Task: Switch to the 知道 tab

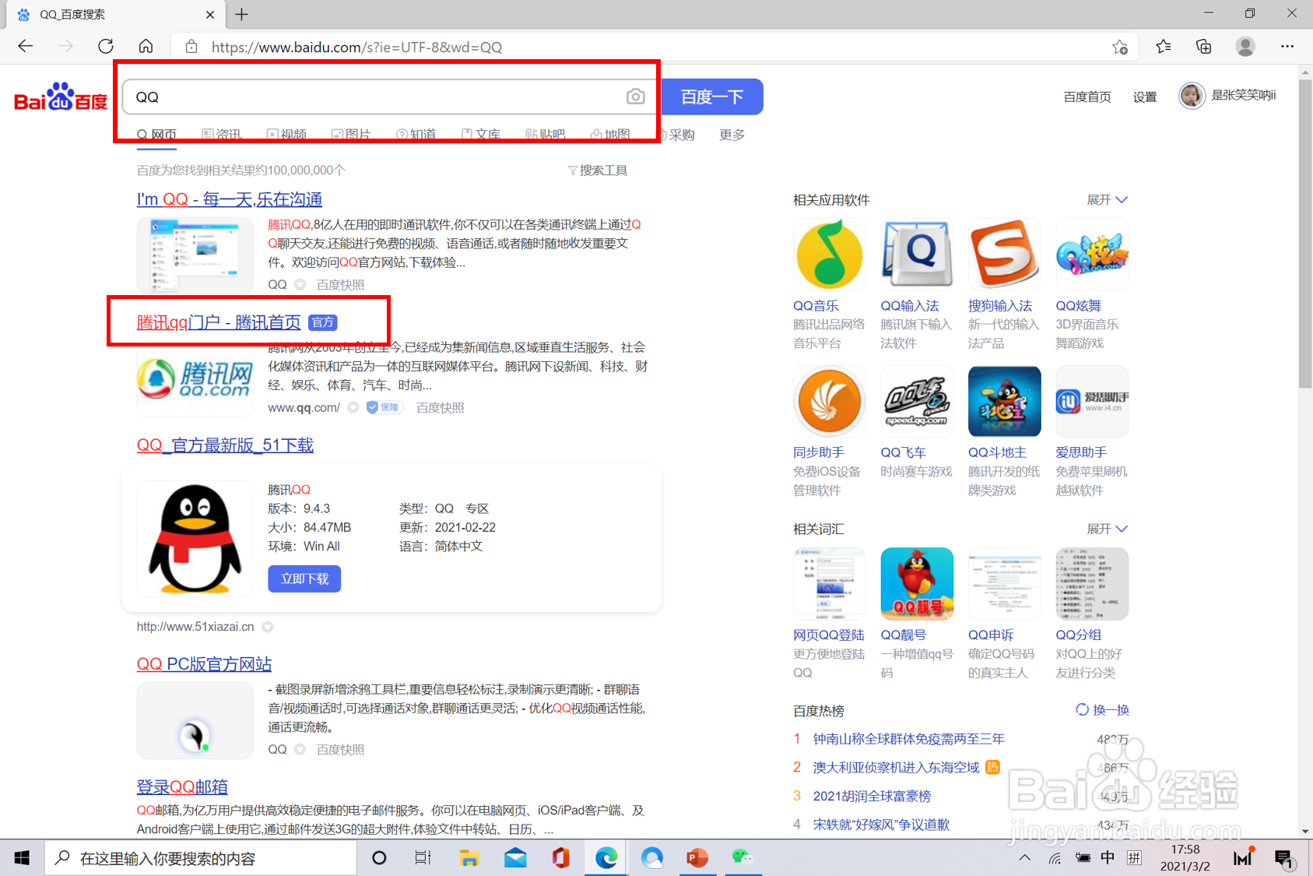Action: [x=416, y=134]
